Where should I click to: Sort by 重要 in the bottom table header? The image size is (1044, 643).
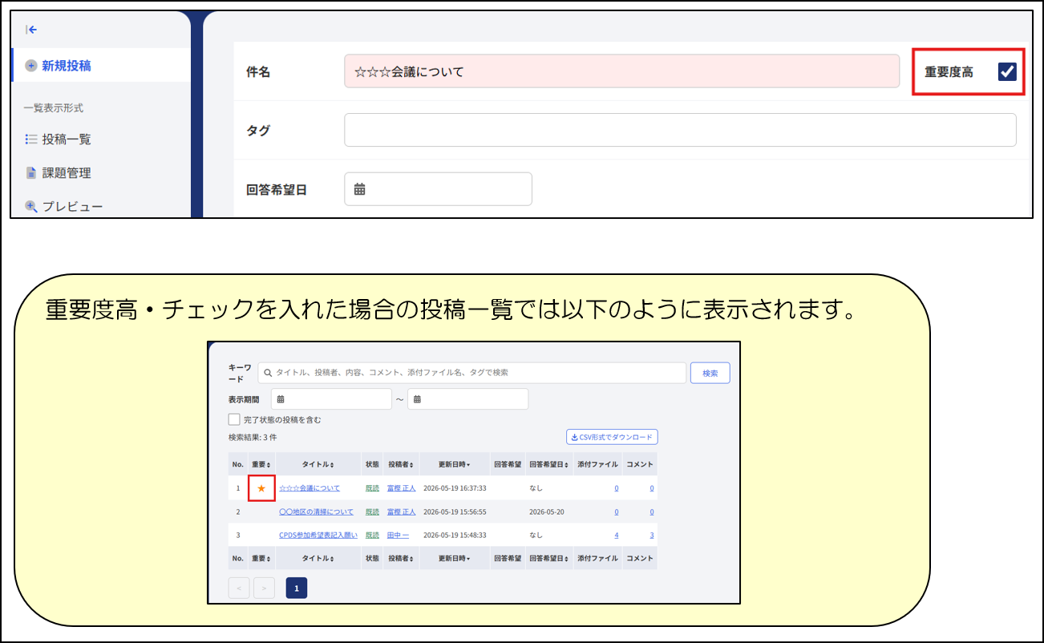coord(261,558)
